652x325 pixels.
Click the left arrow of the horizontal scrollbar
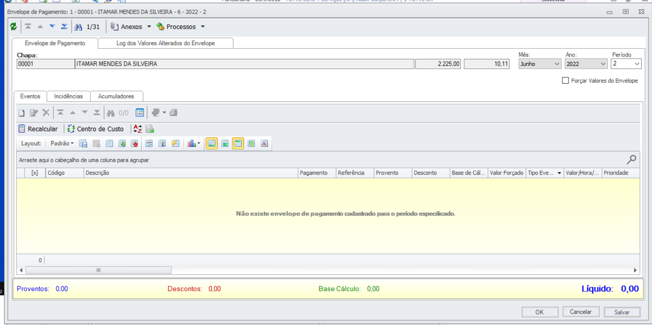(21, 270)
